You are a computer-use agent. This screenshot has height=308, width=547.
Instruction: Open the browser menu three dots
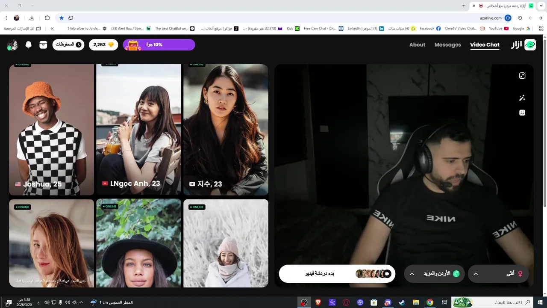(6, 18)
